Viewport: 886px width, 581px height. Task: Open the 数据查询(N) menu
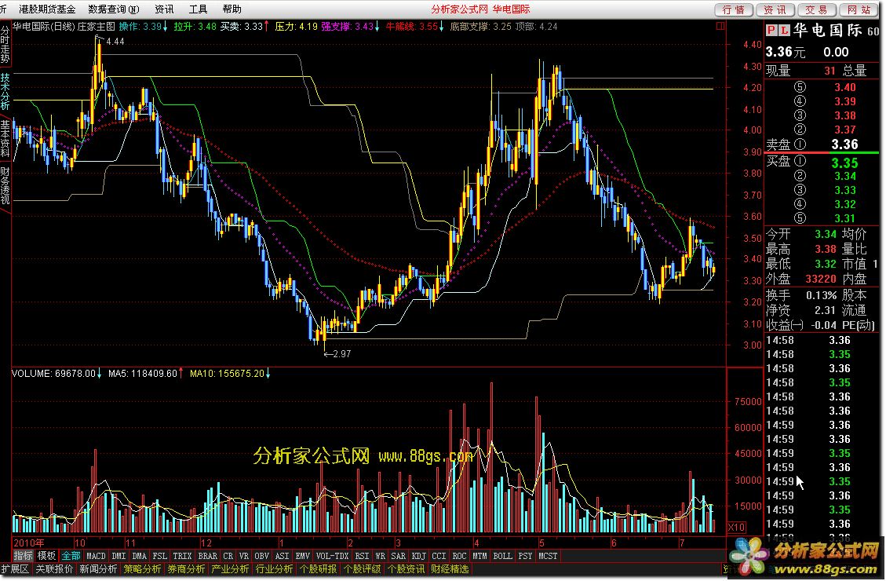pos(114,9)
